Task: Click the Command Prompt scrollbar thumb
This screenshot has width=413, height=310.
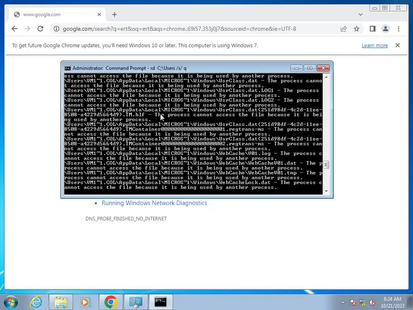Action: click(326, 165)
